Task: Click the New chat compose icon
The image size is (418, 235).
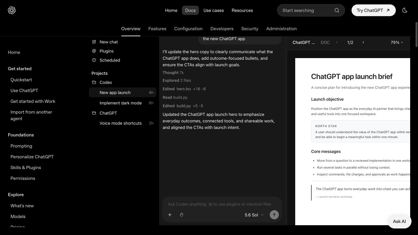Action: tap(94, 42)
